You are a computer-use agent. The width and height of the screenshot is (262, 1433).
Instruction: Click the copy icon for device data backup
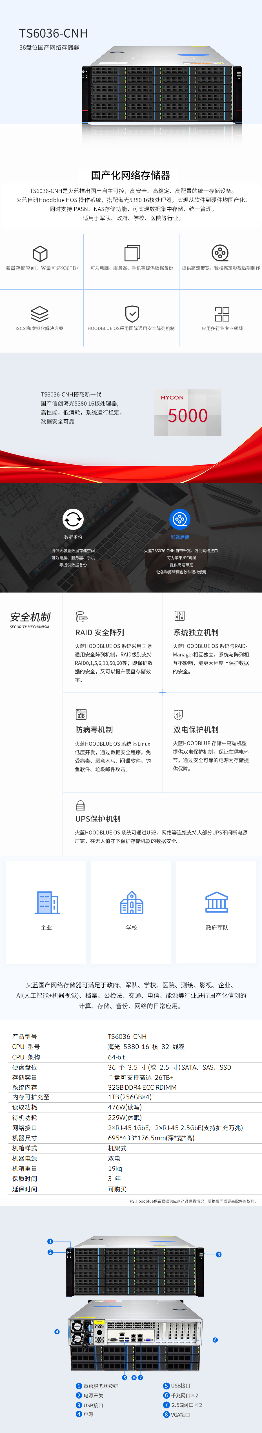pyautogui.click(x=132, y=253)
